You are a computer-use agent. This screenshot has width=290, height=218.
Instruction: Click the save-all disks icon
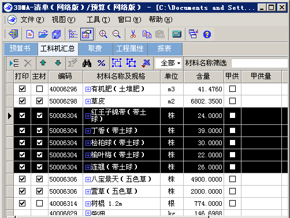point(56,34)
